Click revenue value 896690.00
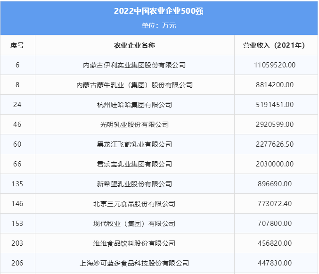This screenshot has height=274, width=319. tap(275, 184)
